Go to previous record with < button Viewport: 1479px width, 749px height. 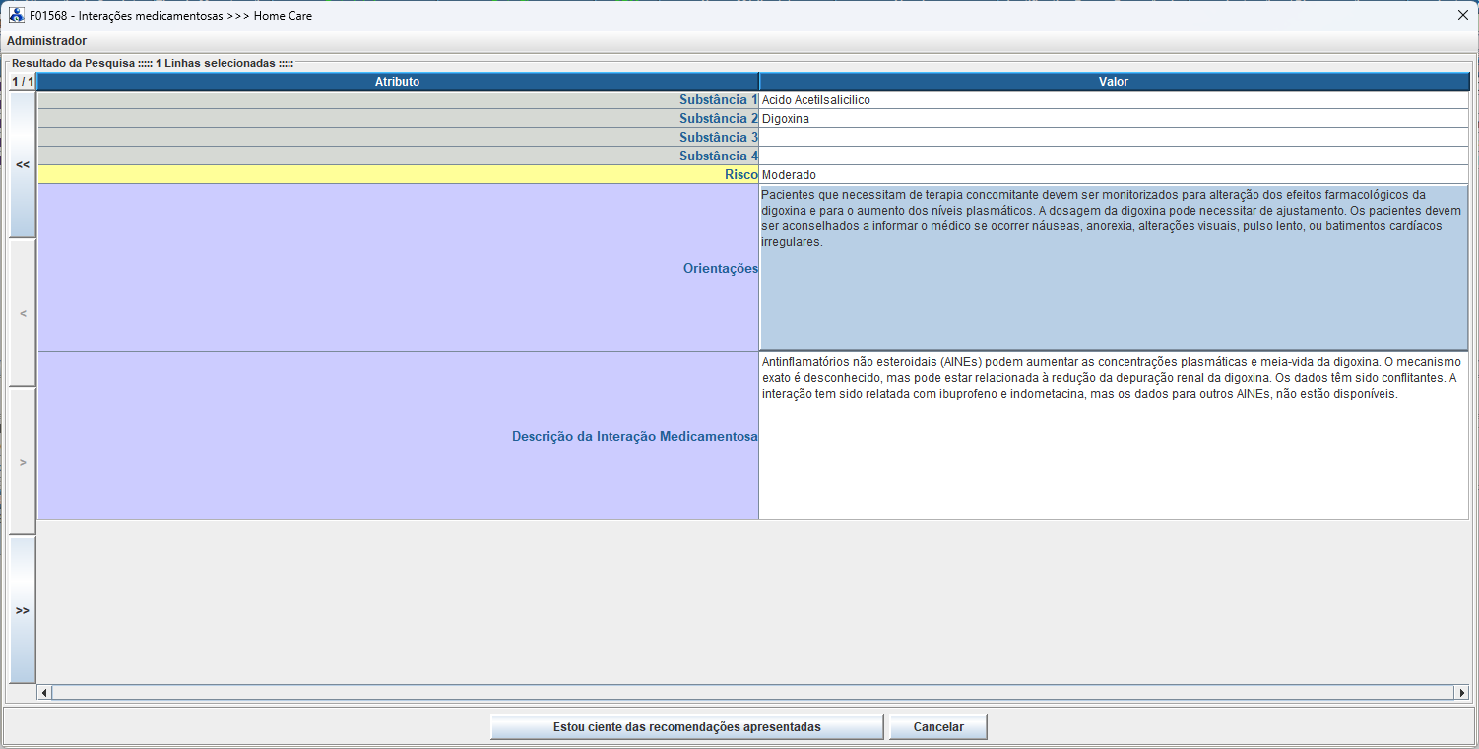(23, 313)
